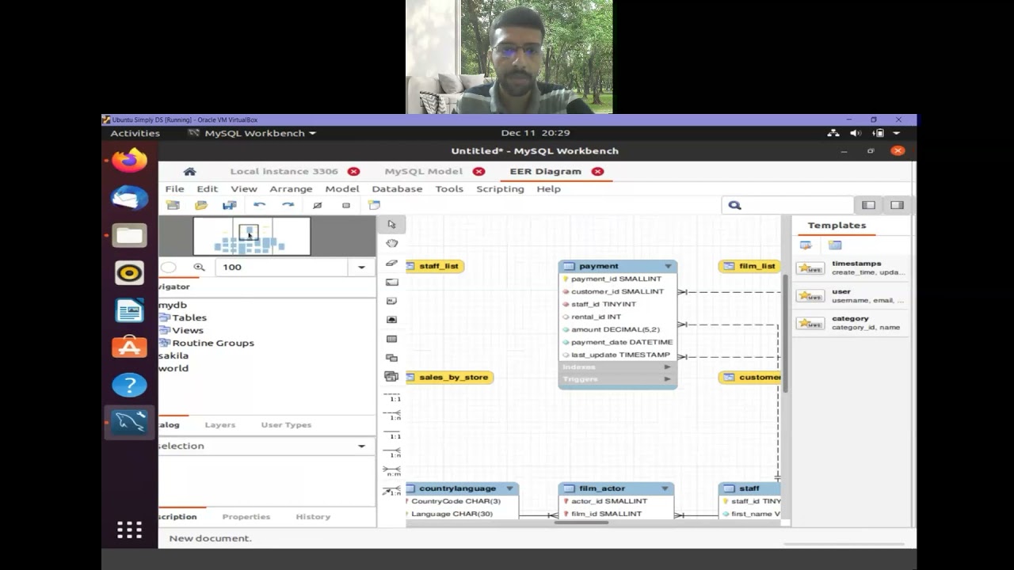Open the system status menu arrow
The height and width of the screenshot is (570, 1014).
coord(897,133)
